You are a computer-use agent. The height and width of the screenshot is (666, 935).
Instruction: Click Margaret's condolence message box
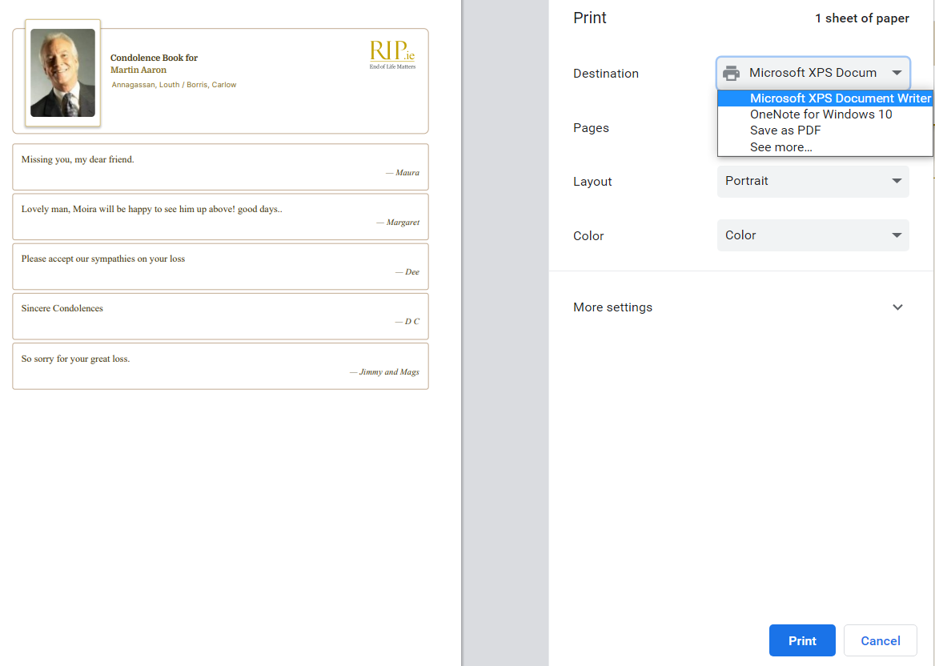coord(220,216)
